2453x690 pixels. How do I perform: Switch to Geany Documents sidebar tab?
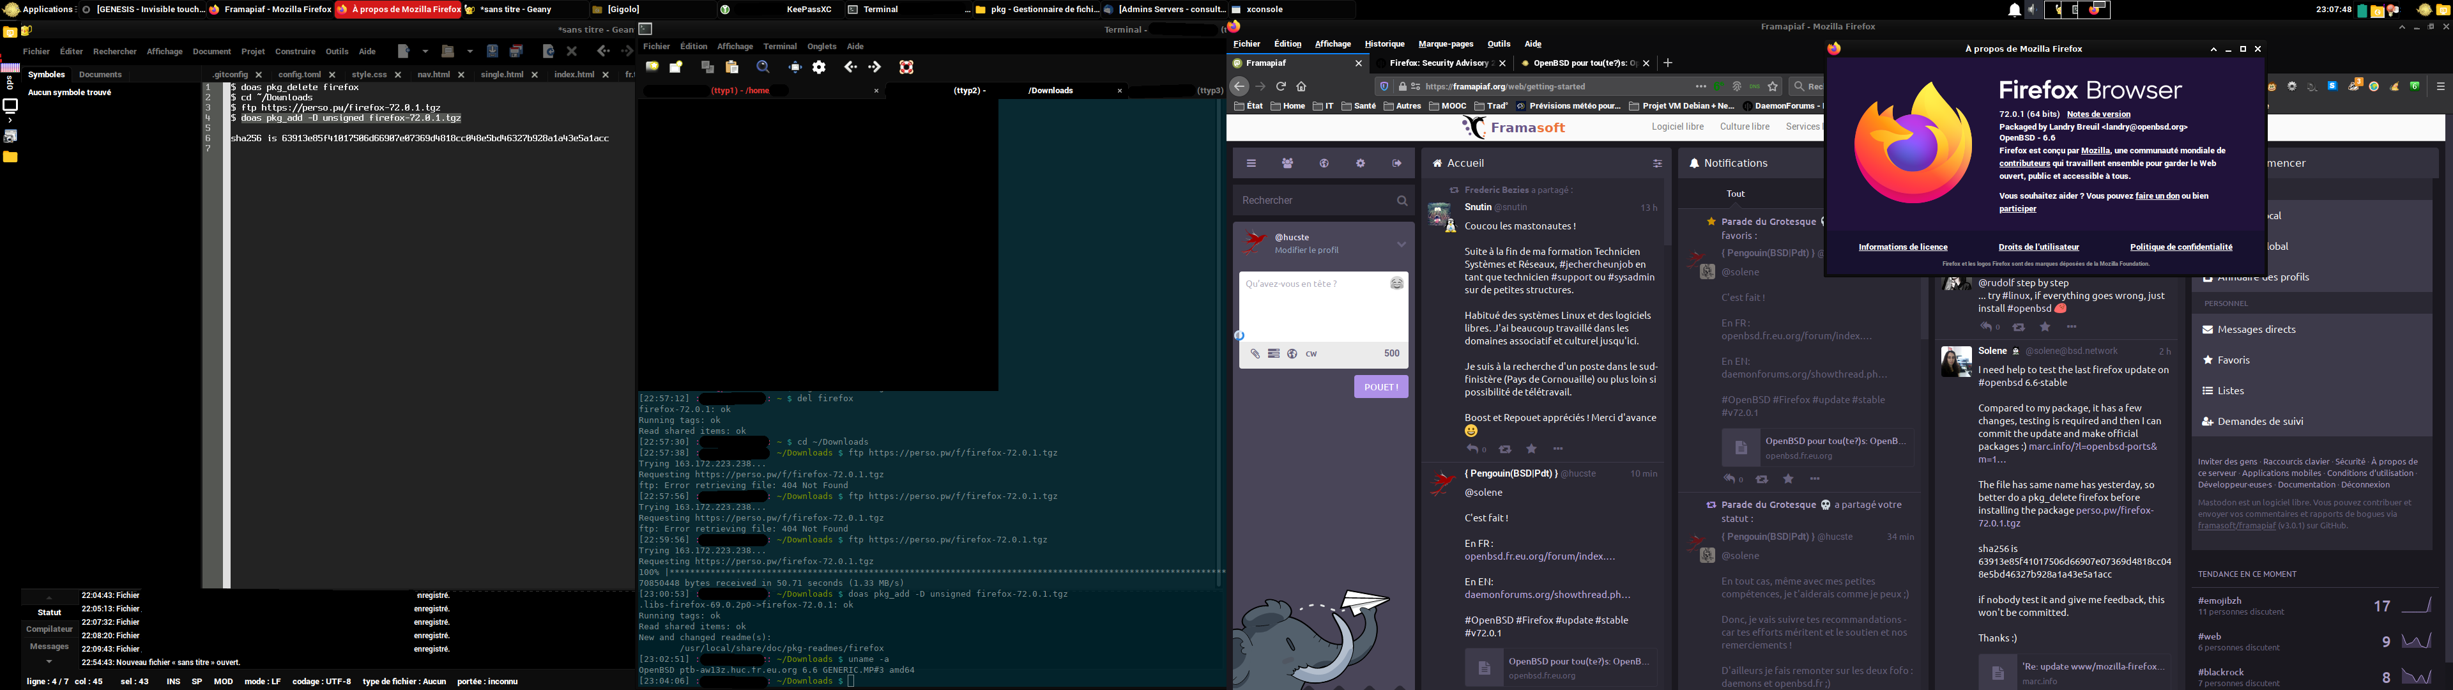tap(100, 74)
